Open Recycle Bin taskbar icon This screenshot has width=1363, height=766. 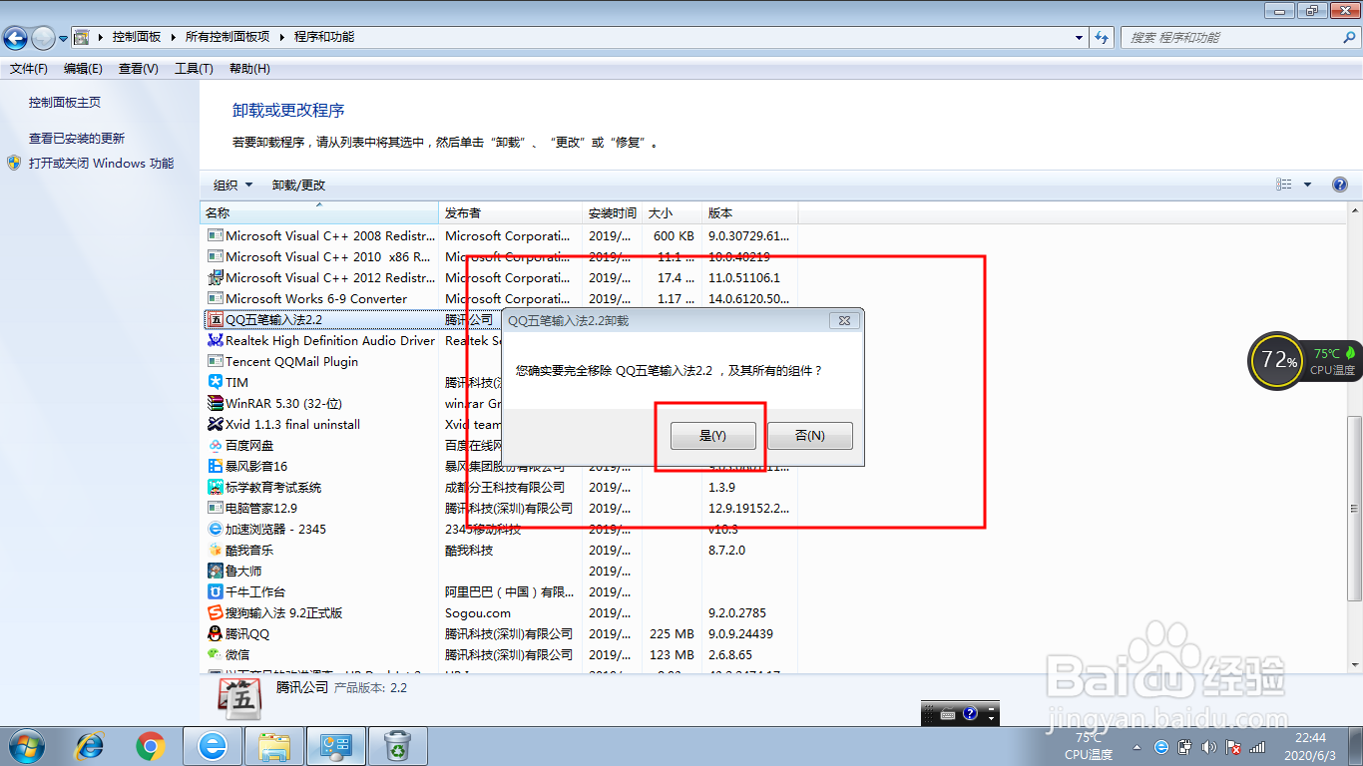click(398, 746)
